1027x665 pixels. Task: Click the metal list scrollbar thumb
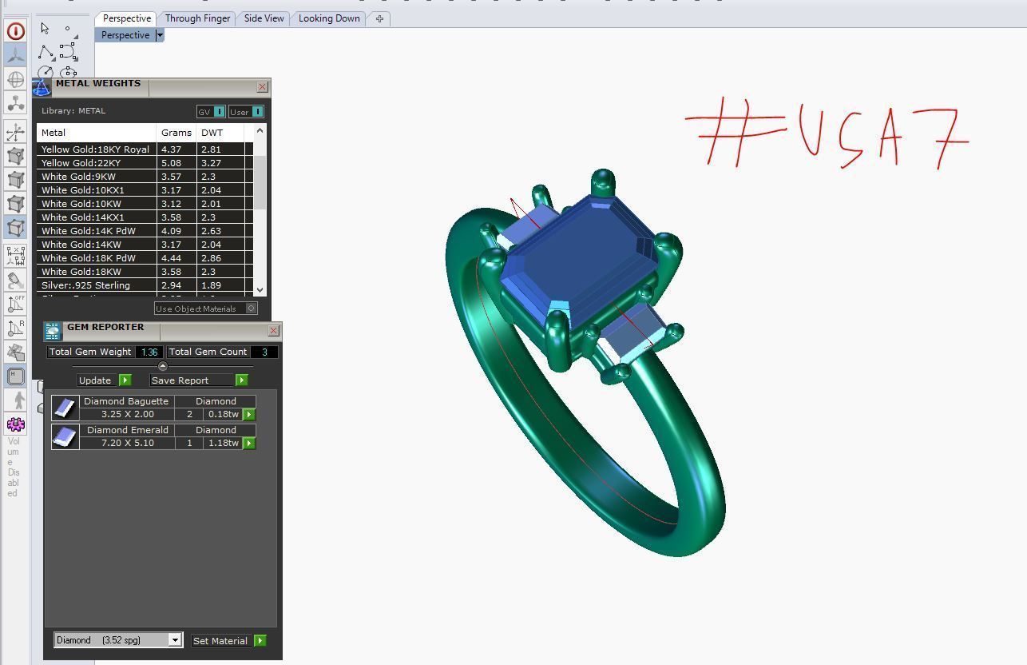[x=260, y=183]
